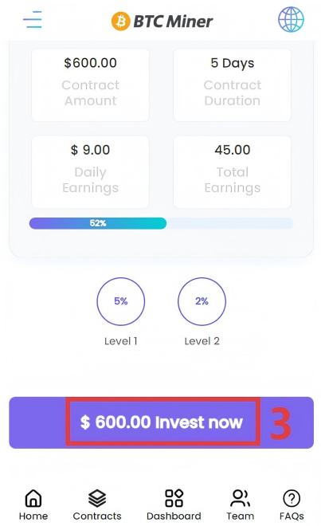The height and width of the screenshot is (526, 321).
Task: Tap the $ 9.00 Daily Earnings card
Action: click(90, 172)
